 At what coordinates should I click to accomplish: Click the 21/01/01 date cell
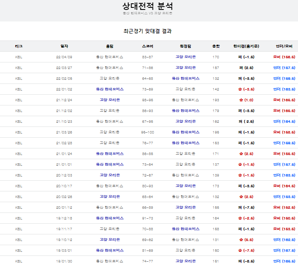tap(64, 165)
